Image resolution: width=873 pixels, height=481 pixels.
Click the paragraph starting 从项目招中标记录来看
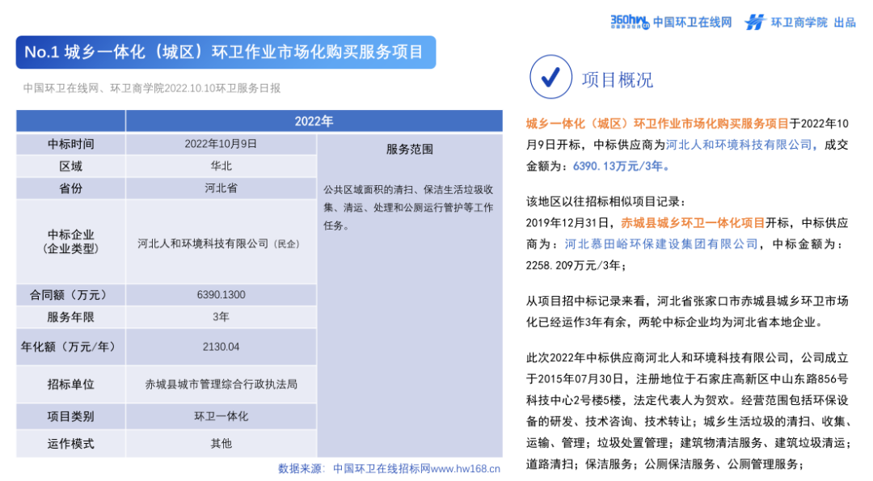pyautogui.click(x=687, y=312)
